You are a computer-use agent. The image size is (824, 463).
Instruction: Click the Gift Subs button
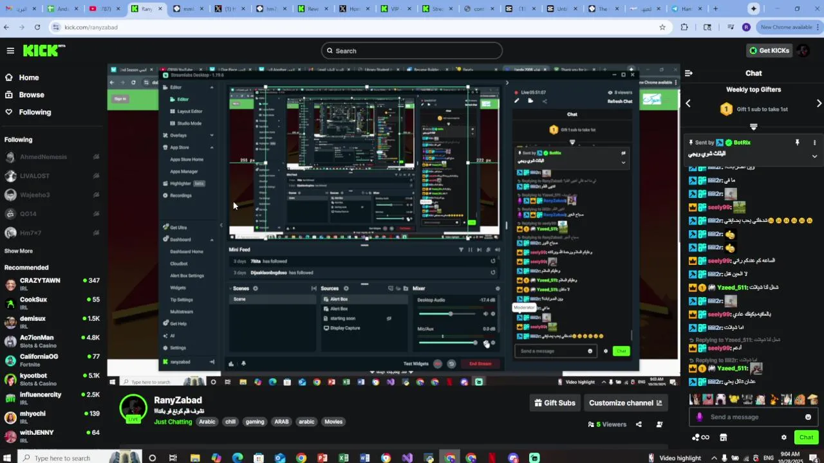coord(555,403)
